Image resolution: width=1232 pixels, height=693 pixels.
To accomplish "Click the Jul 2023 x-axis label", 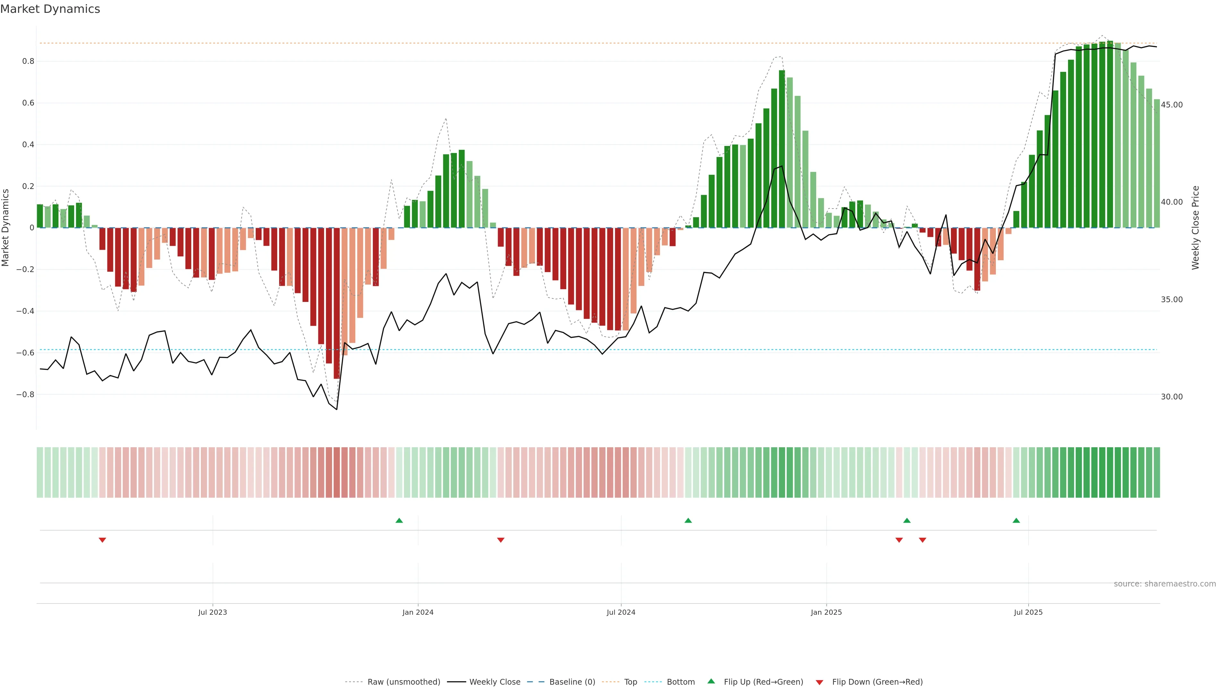I will [x=212, y=612].
